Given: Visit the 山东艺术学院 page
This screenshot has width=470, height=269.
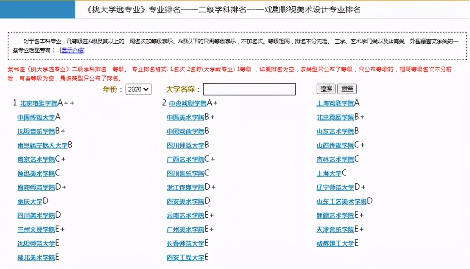Looking at the screenshot, I should [333, 131].
